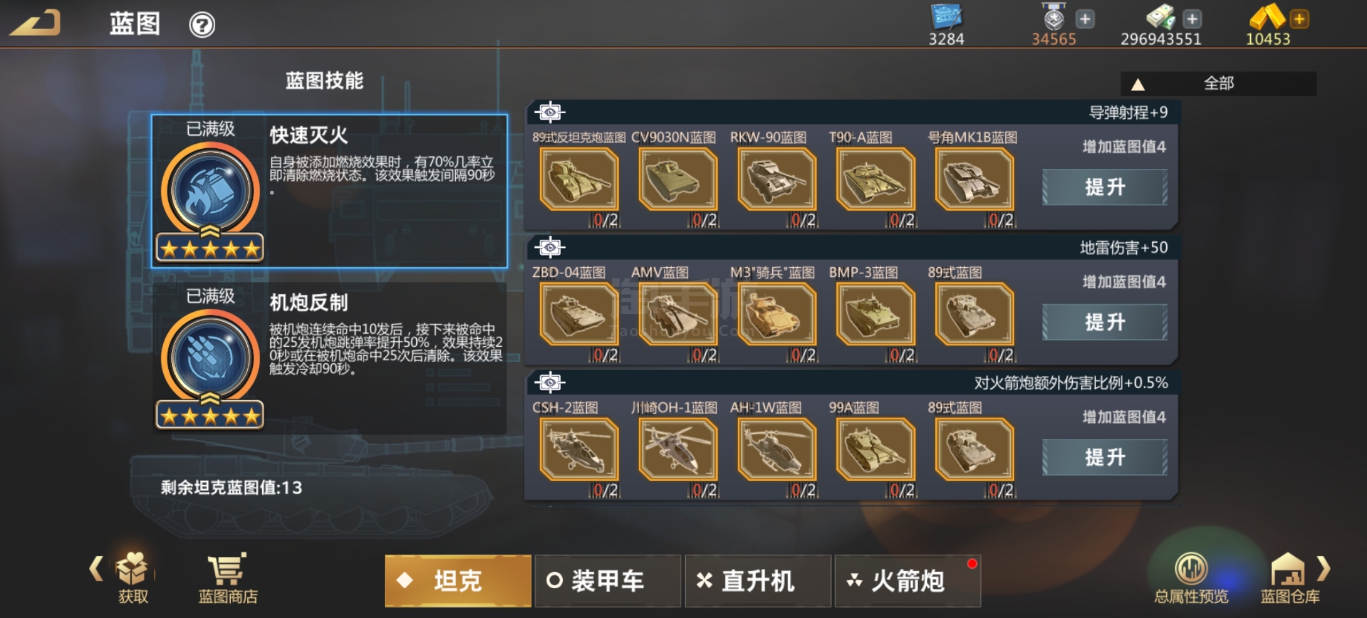The height and width of the screenshot is (618, 1367).
Task: Toggle eye icon for 地雷伤害+50 row
Action: pyautogui.click(x=550, y=247)
